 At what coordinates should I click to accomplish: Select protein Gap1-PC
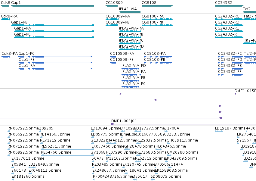[x=26, y=54]
